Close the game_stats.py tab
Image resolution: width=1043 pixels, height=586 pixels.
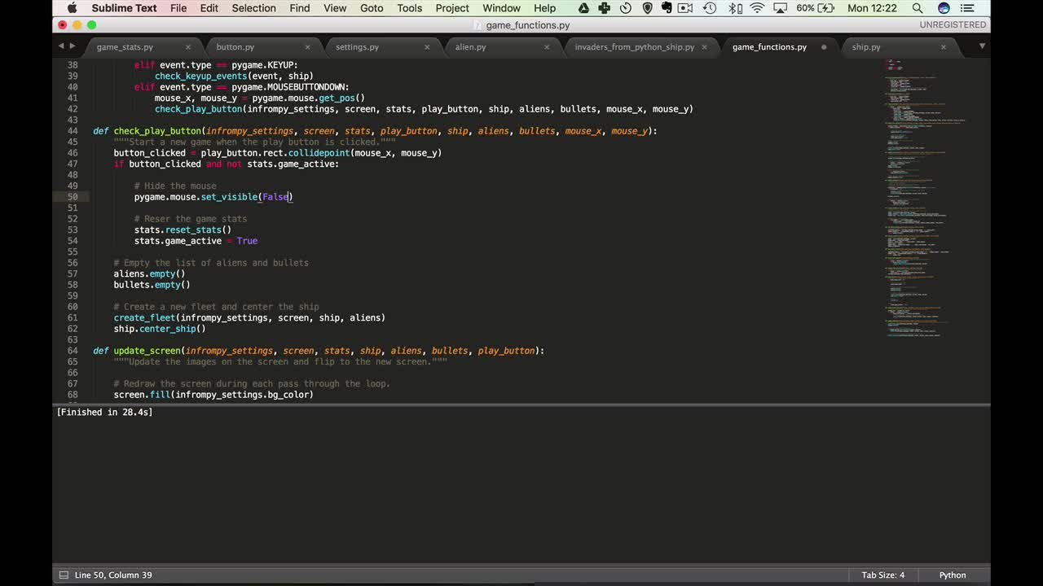point(188,47)
